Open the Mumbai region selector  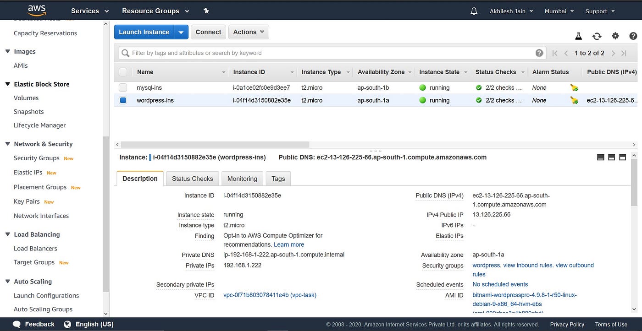[559, 11]
